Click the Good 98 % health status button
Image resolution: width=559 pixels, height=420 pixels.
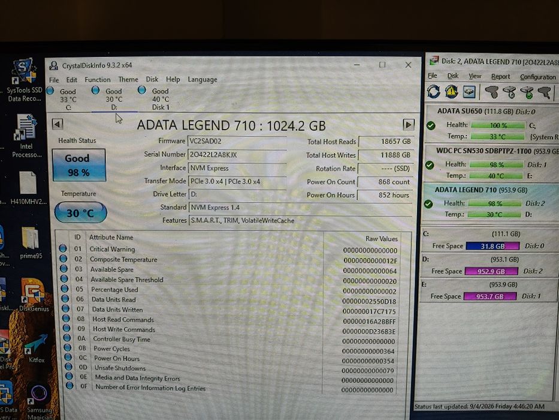79,165
